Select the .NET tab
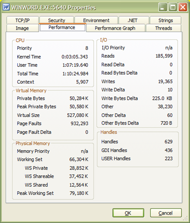The image size is (190, 223). pyautogui.click(x=134, y=20)
